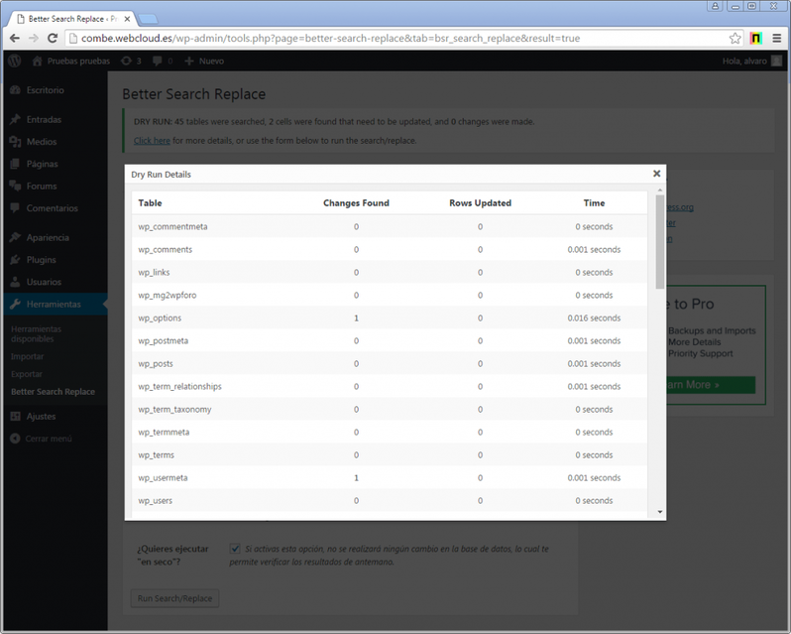Select the wp_posts table name
The height and width of the screenshot is (634, 791).
pyautogui.click(x=156, y=364)
